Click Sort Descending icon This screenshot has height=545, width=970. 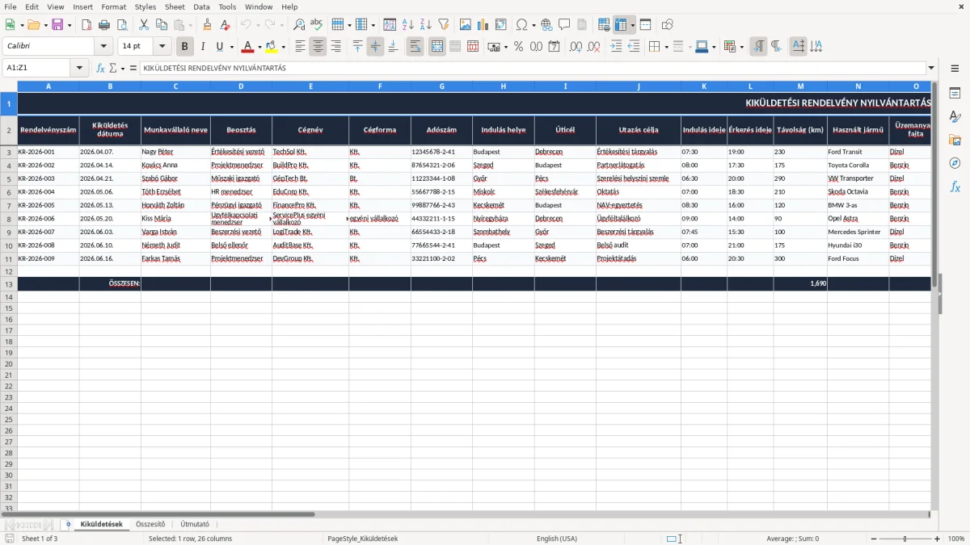[x=426, y=25]
